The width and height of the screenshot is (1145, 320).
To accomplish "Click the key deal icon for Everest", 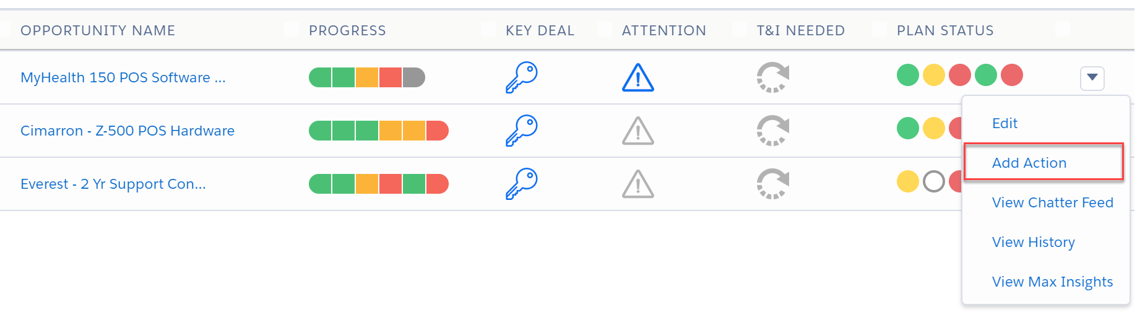I will (521, 184).
